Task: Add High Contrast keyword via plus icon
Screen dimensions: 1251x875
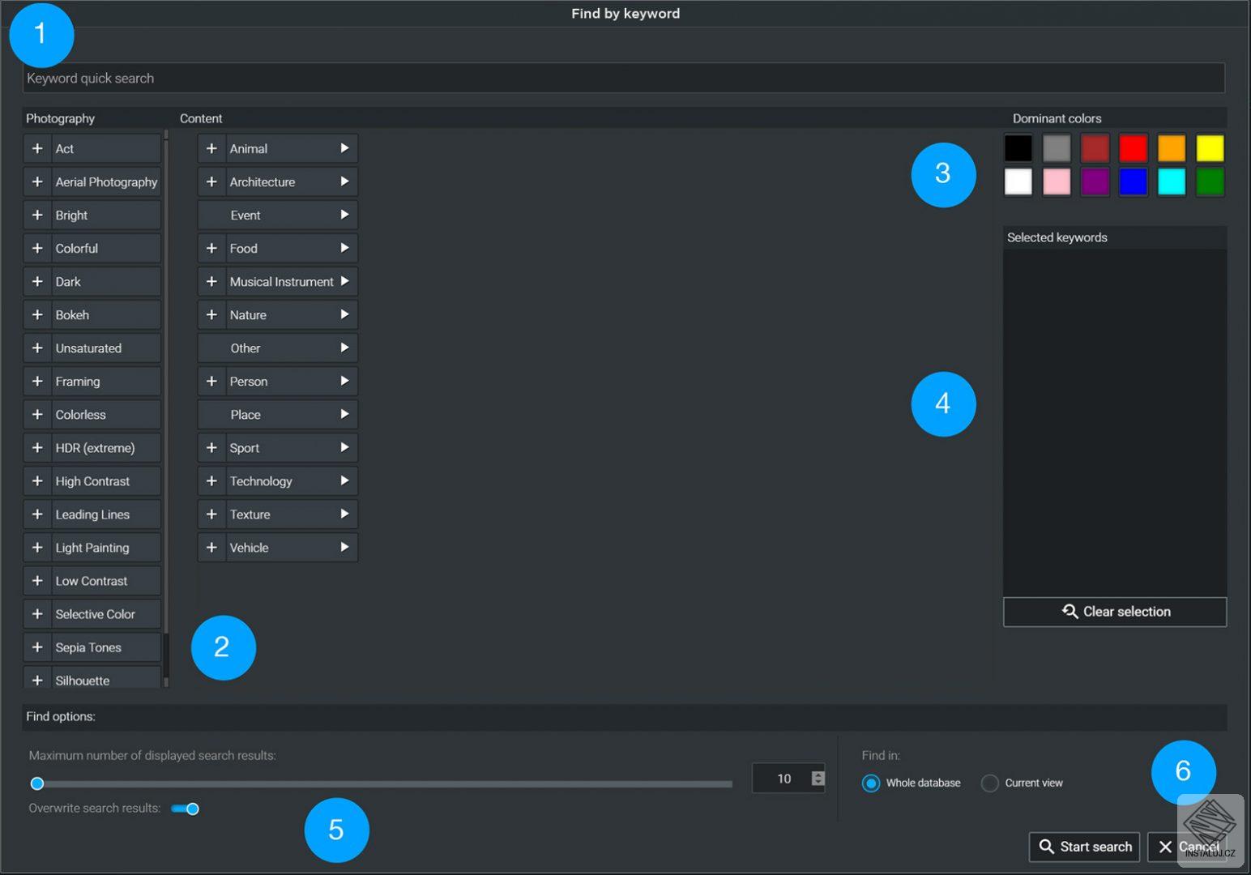Action: pyautogui.click(x=37, y=480)
